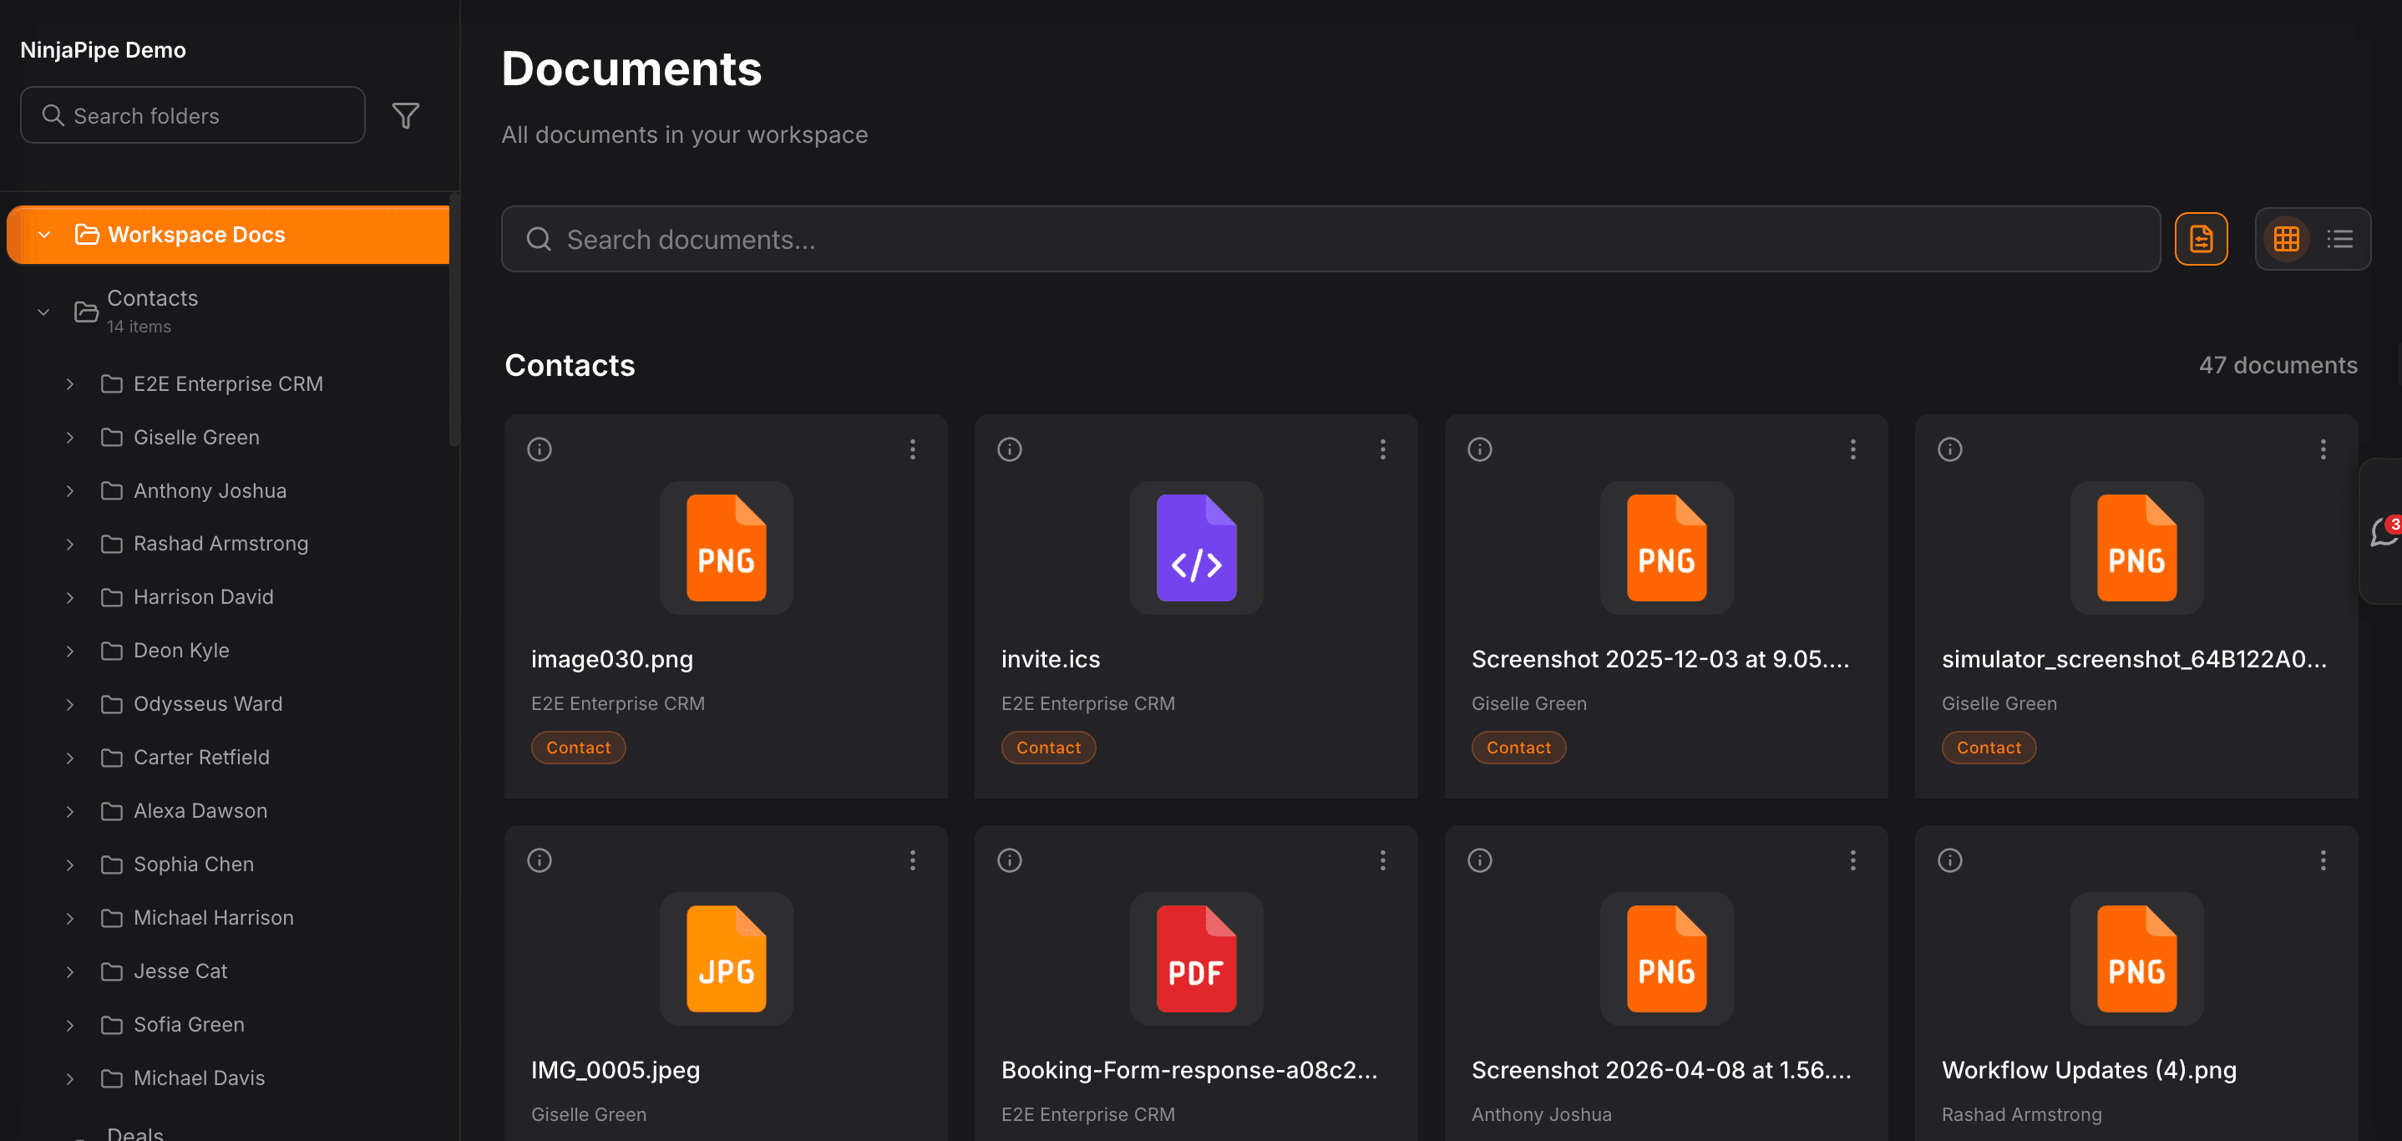Viewport: 2402px width, 1141px height.
Task: View info icon on Booking-Form PDF card
Action: tap(1009, 860)
